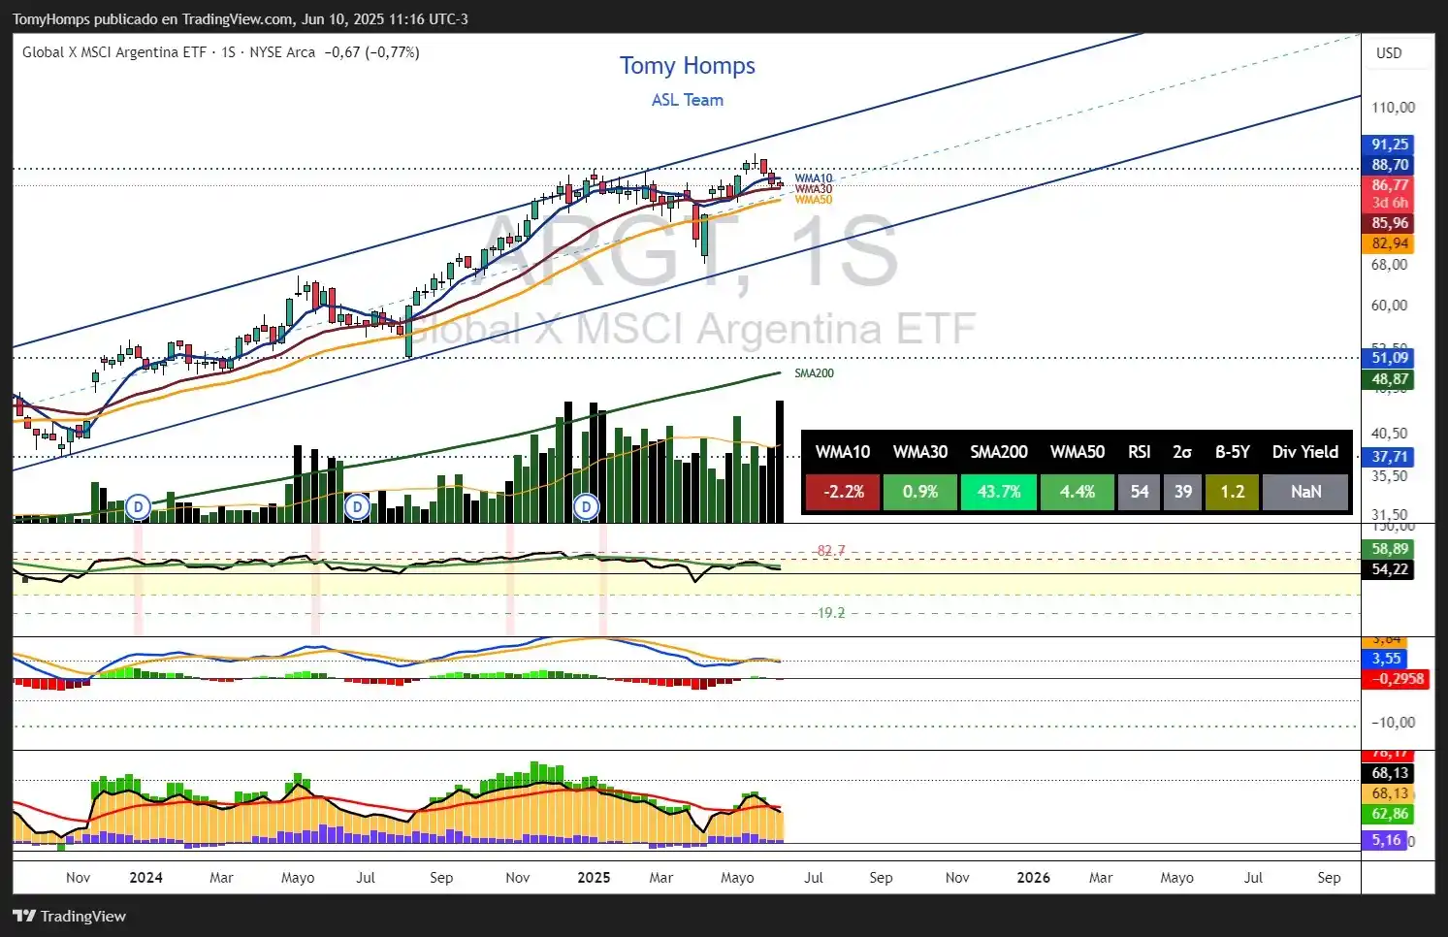
Task: Click the 110,00 price axis value
Action: coord(1393,108)
